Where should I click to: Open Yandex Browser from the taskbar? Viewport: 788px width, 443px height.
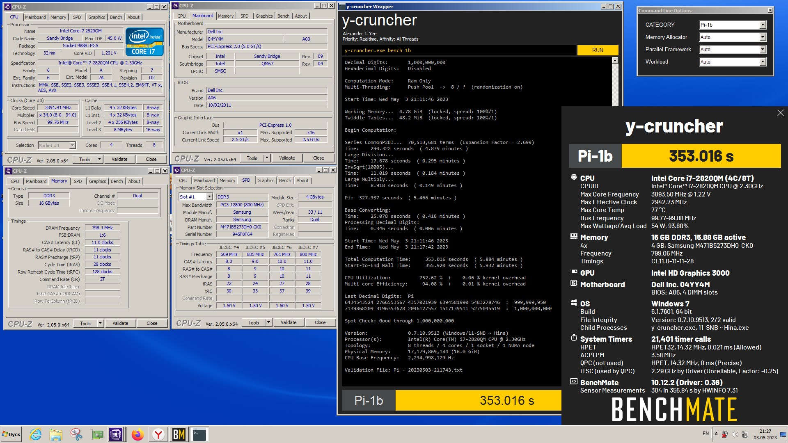point(158,434)
